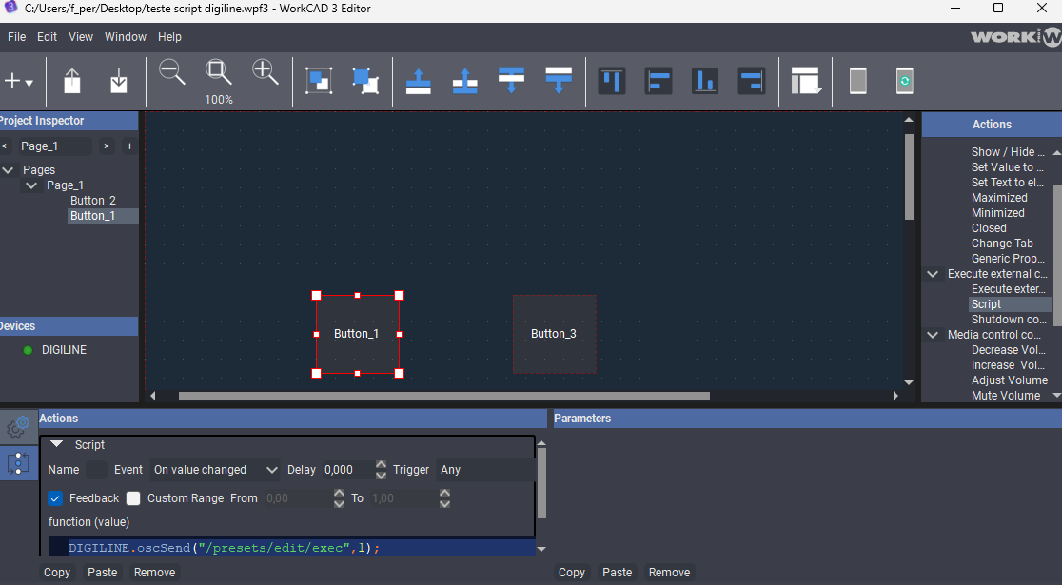
Task: Open the layout template icon dropdown
Action: point(806,81)
